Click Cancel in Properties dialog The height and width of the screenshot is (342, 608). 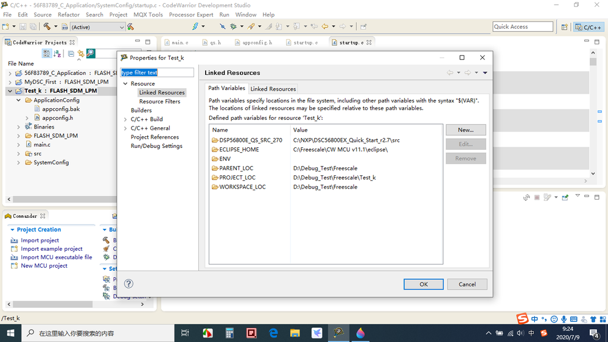467,284
